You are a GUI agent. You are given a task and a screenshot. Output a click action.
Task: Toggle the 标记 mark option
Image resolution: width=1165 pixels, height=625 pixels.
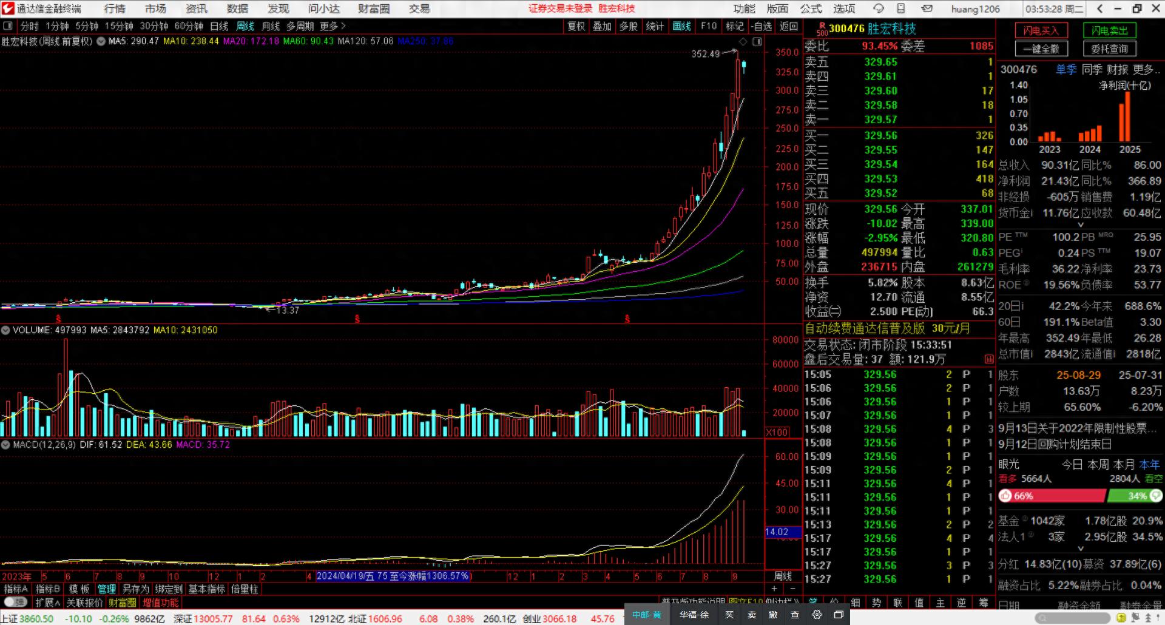734,26
